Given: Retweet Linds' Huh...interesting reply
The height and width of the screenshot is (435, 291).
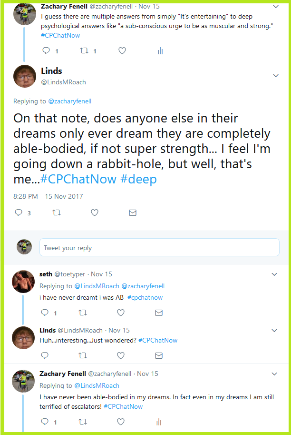Looking at the screenshot, I should tap(83, 355).
